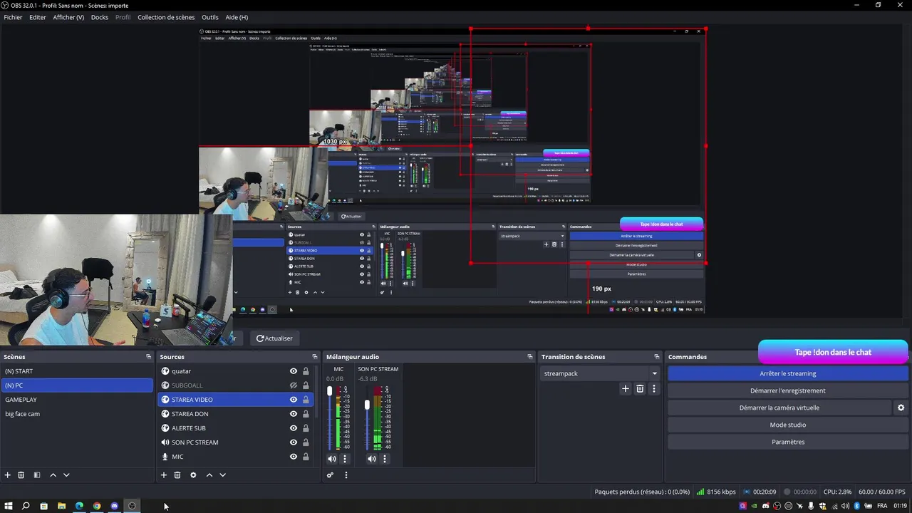Add a new scene with plus icon

coord(8,475)
